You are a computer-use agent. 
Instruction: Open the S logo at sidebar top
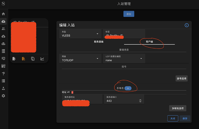3,3
